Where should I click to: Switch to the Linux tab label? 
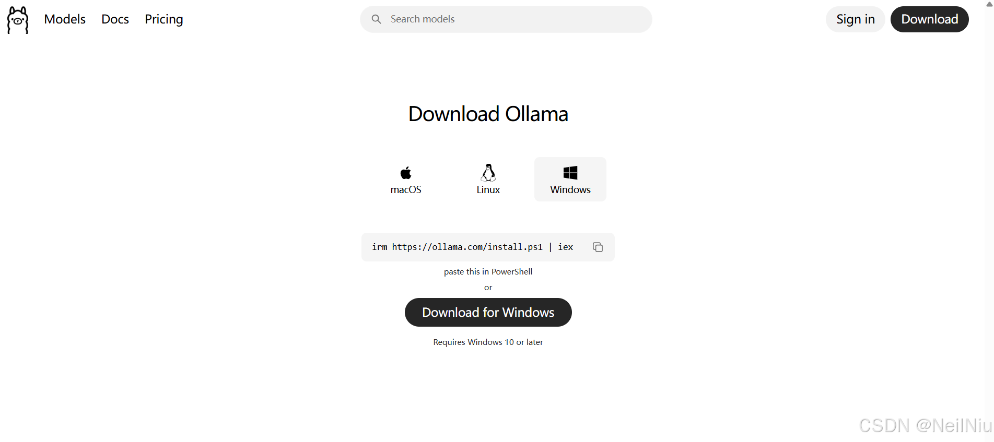pyautogui.click(x=488, y=189)
